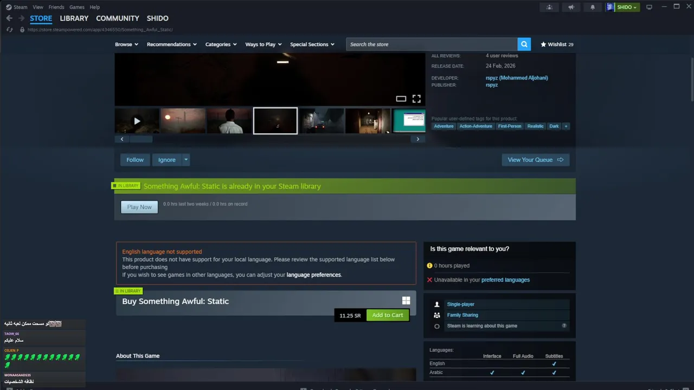
Task: Click the View Your Queue arrow icon
Action: (x=560, y=160)
